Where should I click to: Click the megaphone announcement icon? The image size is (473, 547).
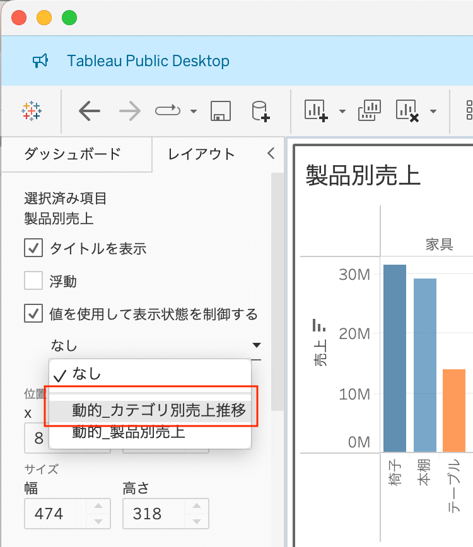(x=40, y=60)
